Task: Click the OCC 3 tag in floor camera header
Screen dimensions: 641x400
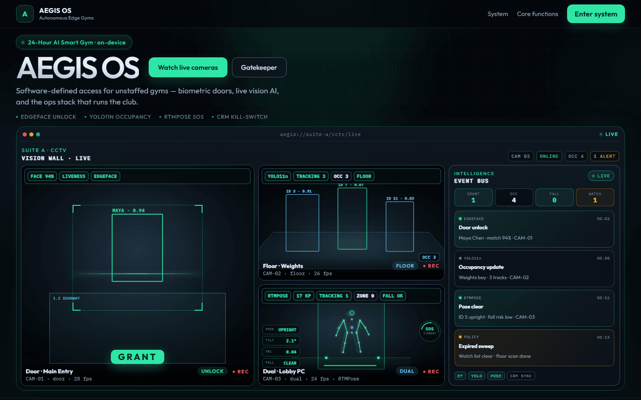Action: 341,176
